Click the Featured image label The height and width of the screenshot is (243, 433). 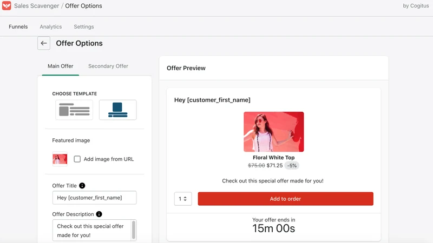[x=71, y=140]
